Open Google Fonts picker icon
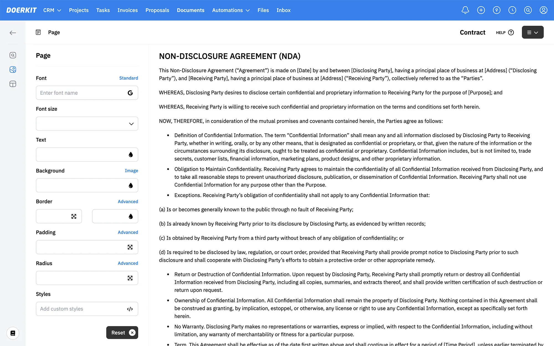Viewport: 554px width, 346px height. (130, 93)
